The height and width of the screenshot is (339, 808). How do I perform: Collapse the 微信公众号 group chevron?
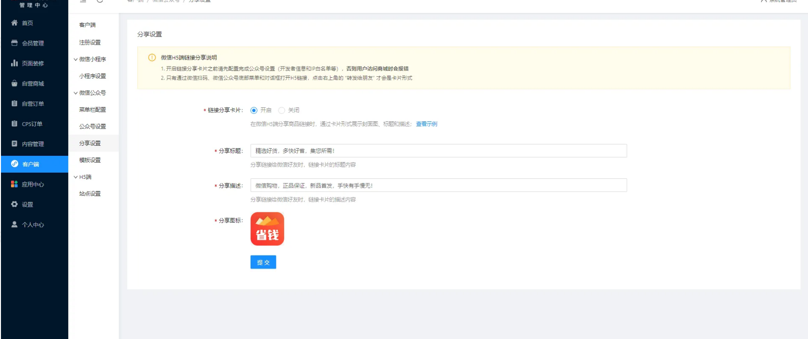pyautogui.click(x=75, y=93)
